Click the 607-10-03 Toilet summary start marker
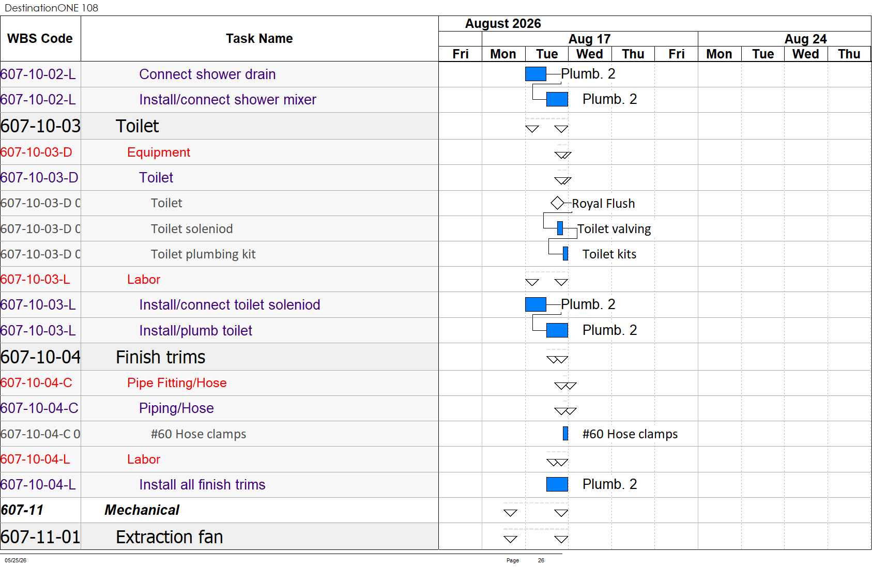The width and height of the screenshot is (872, 567). click(532, 129)
